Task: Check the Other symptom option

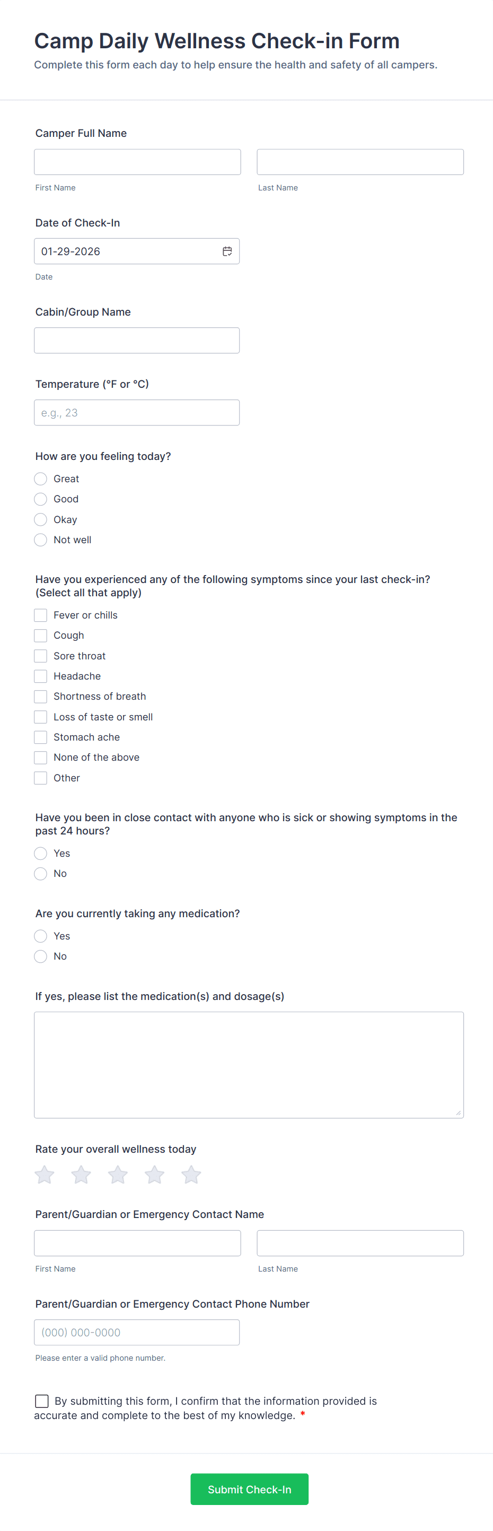Action: [x=40, y=777]
